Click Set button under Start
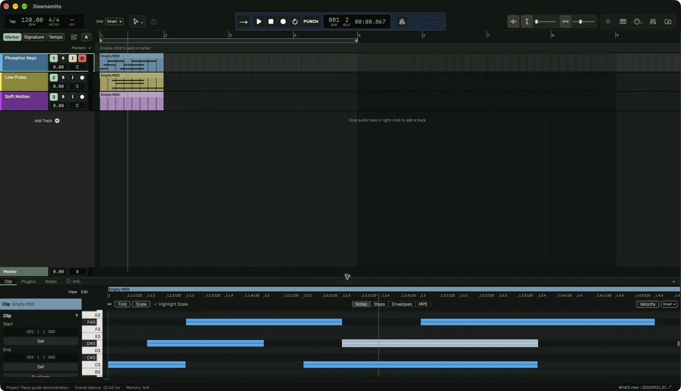681x391 pixels. point(41,341)
